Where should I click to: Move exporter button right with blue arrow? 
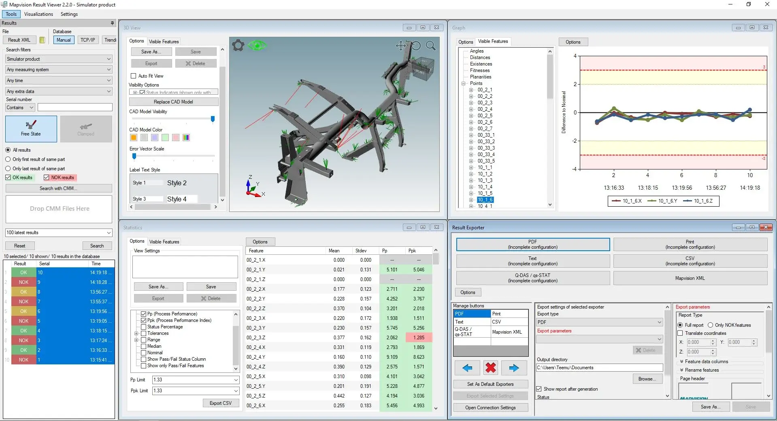(514, 368)
